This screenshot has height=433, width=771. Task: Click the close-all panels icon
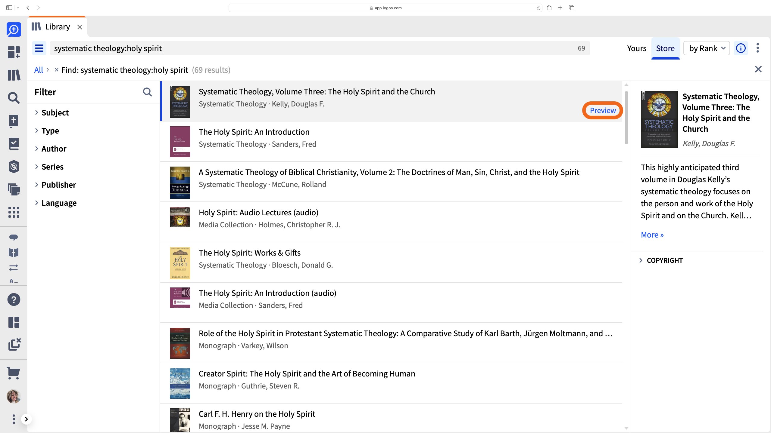pyautogui.click(x=14, y=345)
